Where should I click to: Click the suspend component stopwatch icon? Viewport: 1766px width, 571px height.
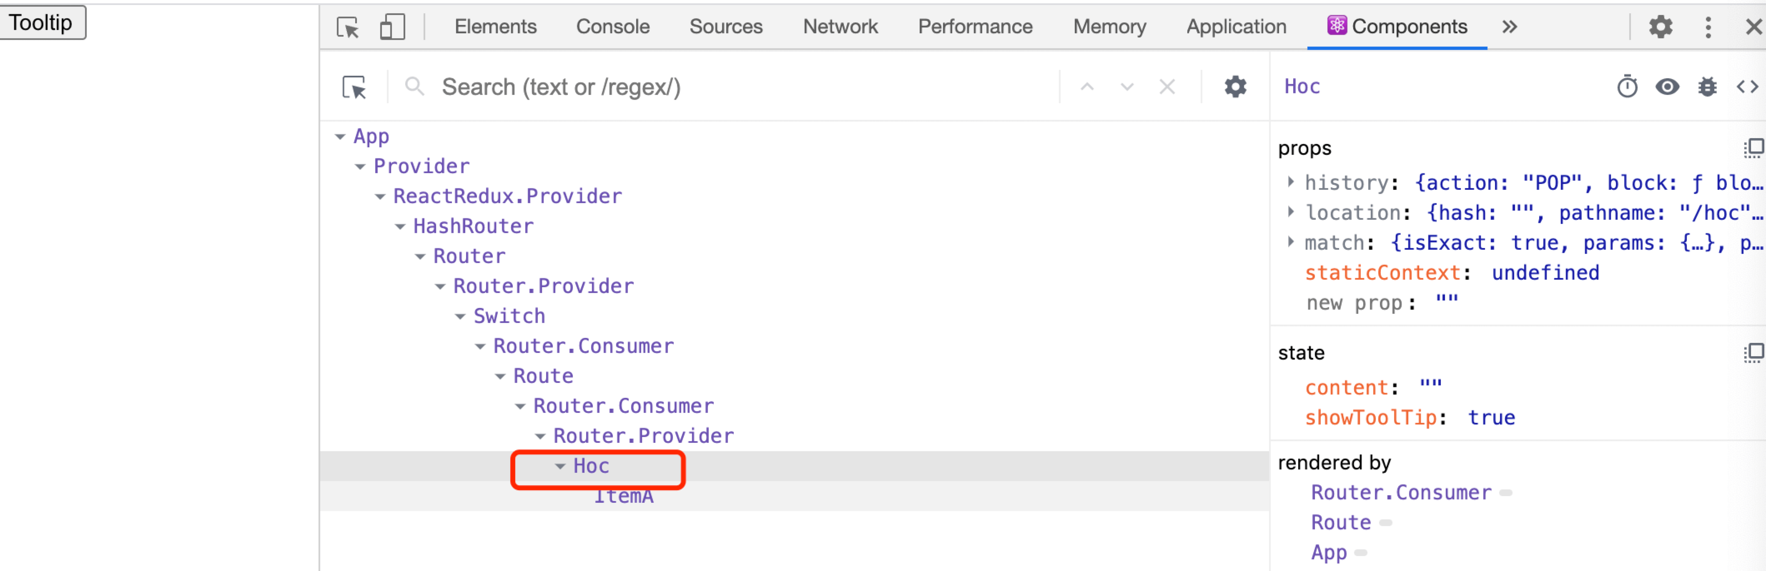1627,87
